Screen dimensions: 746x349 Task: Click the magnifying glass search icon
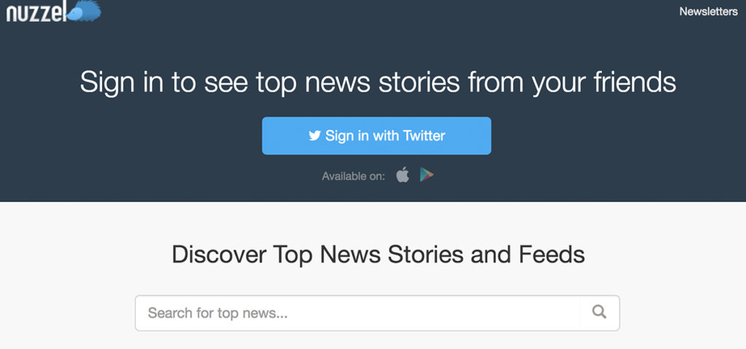pyautogui.click(x=600, y=313)
